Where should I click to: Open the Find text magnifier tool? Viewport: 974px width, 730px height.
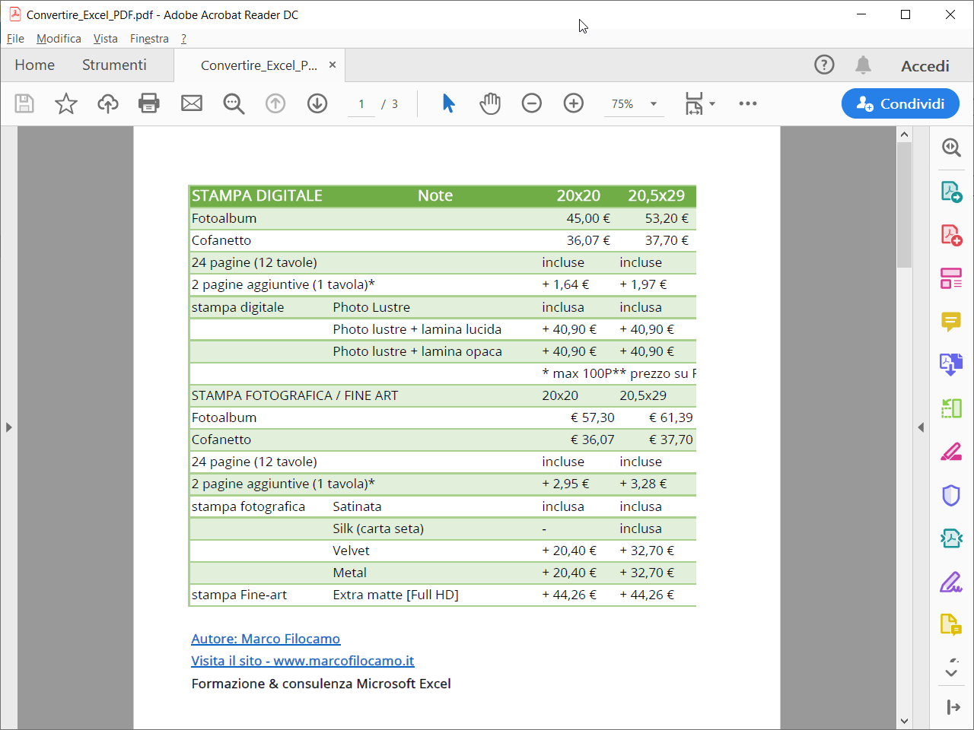234,103
